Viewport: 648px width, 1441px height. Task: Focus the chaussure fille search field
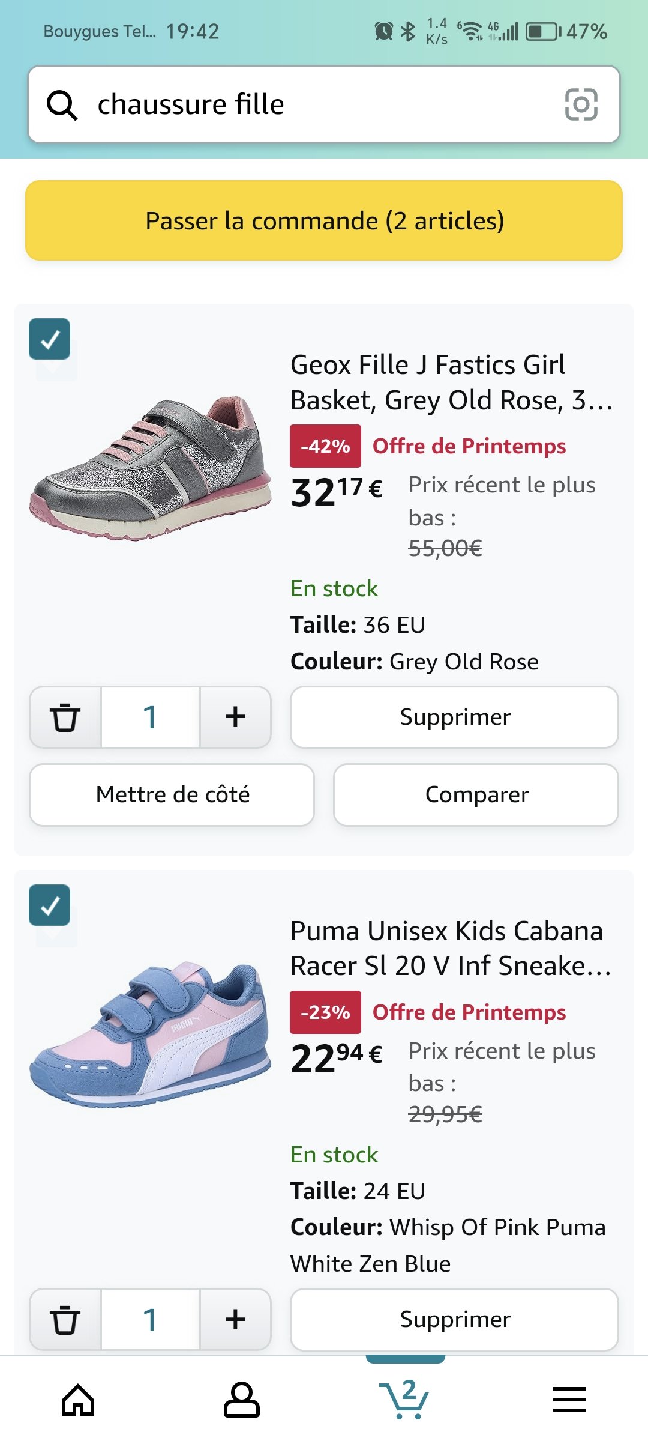(x=324, y=104)
